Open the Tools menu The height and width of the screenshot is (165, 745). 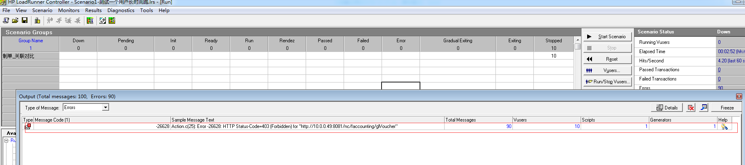click(x=146, y=10)
